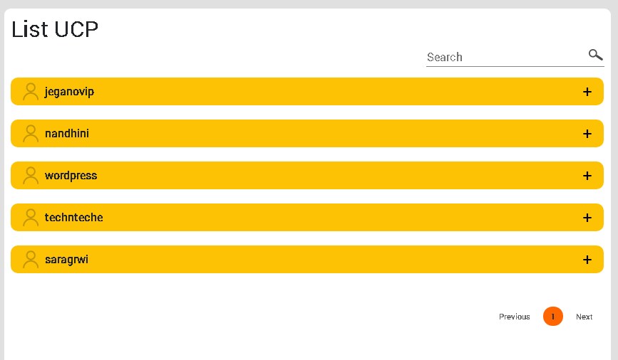
Task: Select the technteche user name
Action: 73,217
